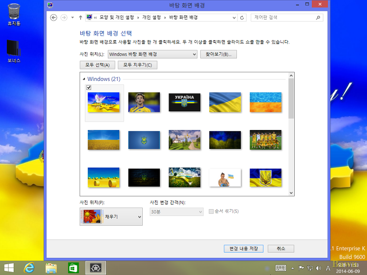Click the window system menu icon
This screenshot has height=275, width=367.
(50, 5)
